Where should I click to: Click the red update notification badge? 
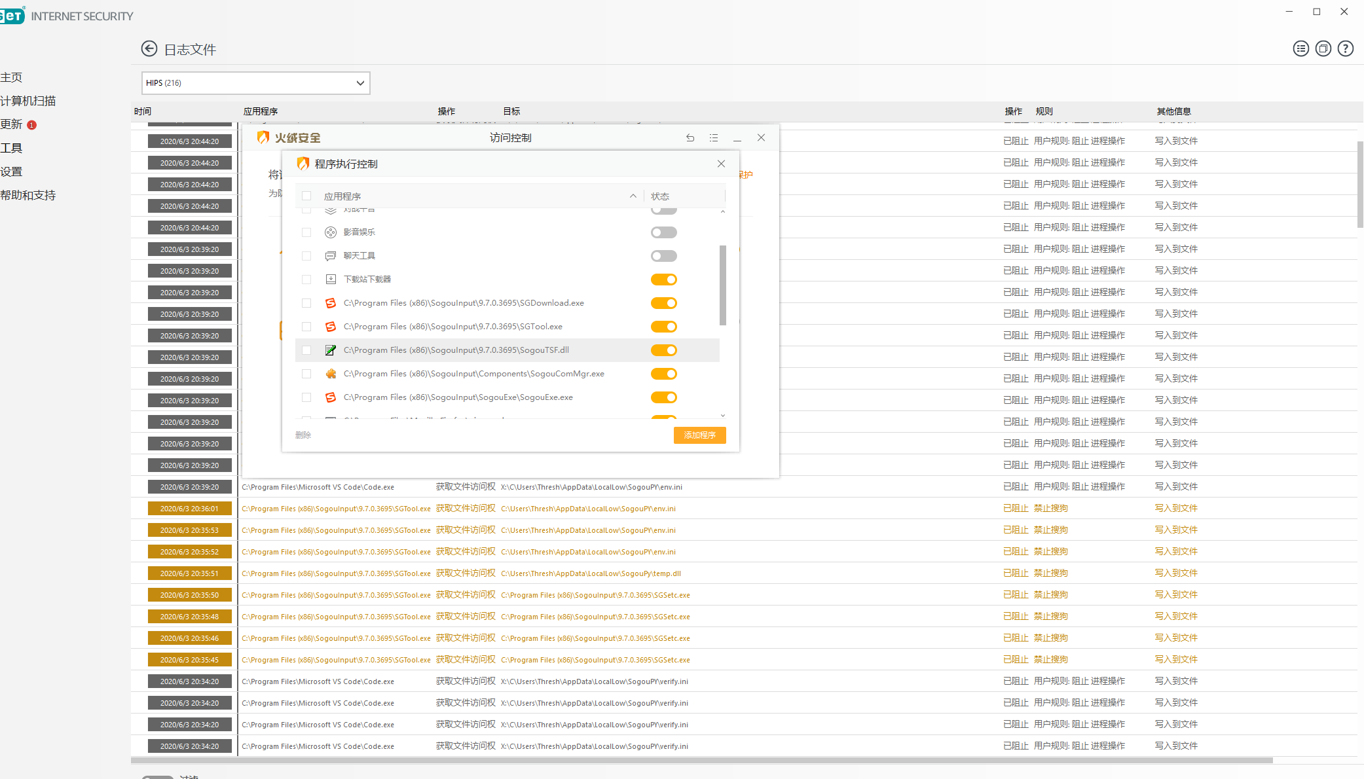31,125
